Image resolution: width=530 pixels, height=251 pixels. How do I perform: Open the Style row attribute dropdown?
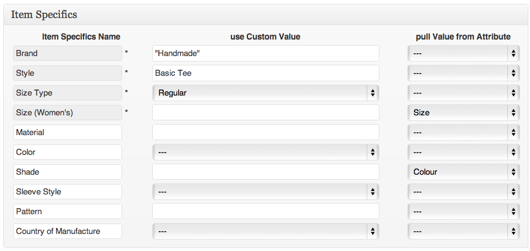[463, 73]
